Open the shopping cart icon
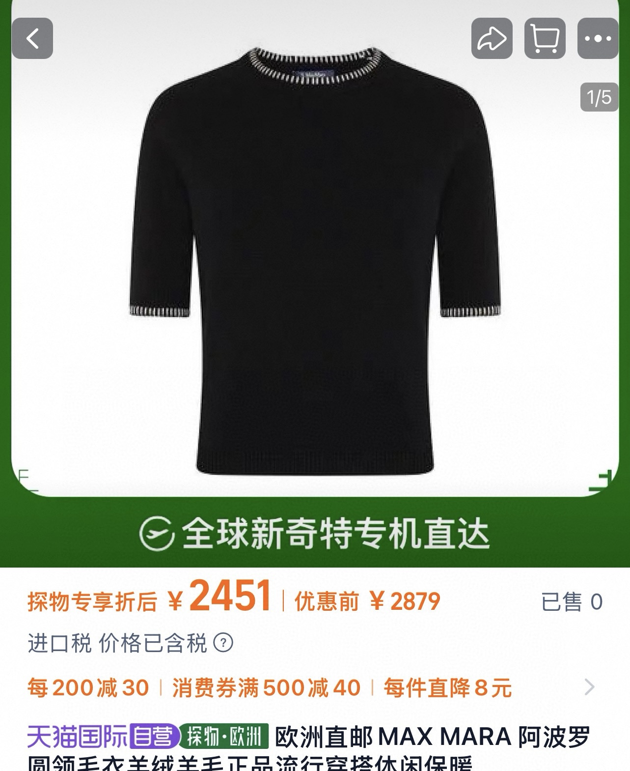 (545, 38)
